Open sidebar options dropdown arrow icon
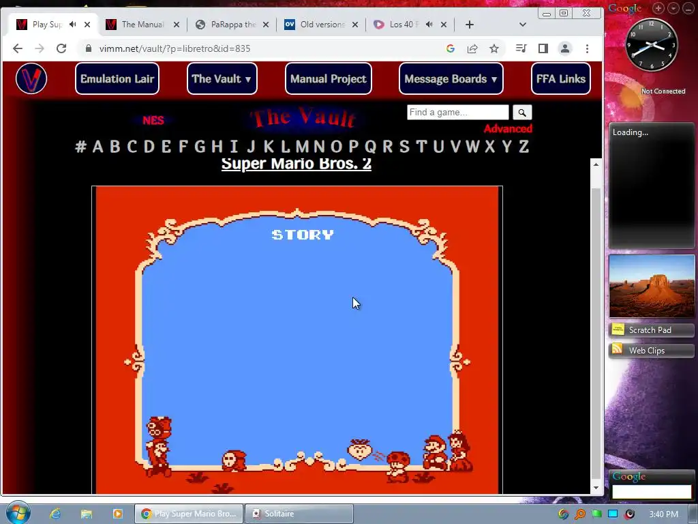The width and height of the screenshot is (698, 524). tap(673, 8)
